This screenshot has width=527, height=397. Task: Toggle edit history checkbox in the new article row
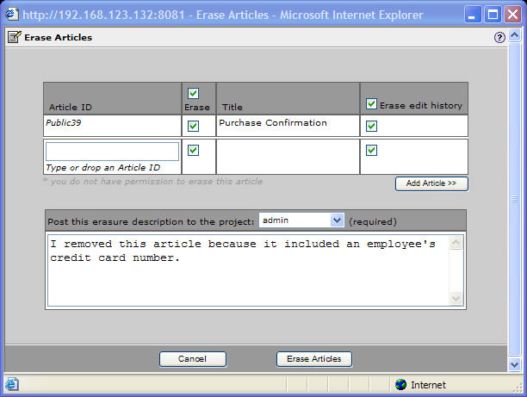click(371, 150)
